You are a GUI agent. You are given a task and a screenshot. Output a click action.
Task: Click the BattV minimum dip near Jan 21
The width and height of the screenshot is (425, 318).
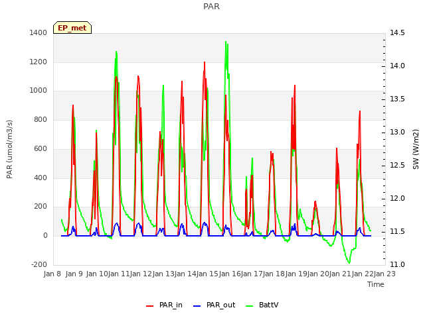coord(349,262)
